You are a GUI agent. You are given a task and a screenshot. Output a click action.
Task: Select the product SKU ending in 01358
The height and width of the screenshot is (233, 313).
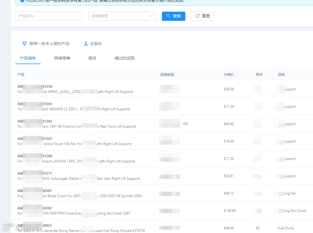[x=35, y=86]
